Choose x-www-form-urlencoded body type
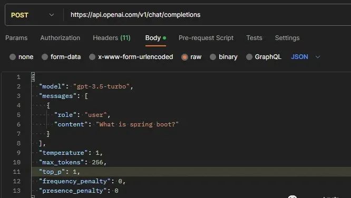 pyautogui.click(x=92, y=57)
